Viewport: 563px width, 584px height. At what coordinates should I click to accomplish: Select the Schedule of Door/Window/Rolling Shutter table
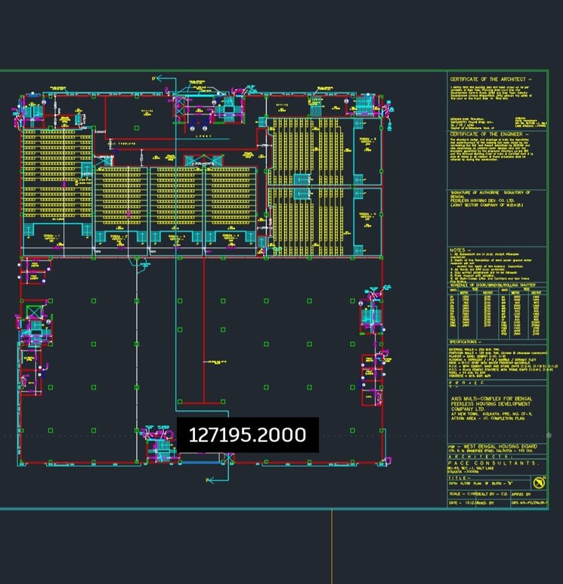click(x=496, y=309)
